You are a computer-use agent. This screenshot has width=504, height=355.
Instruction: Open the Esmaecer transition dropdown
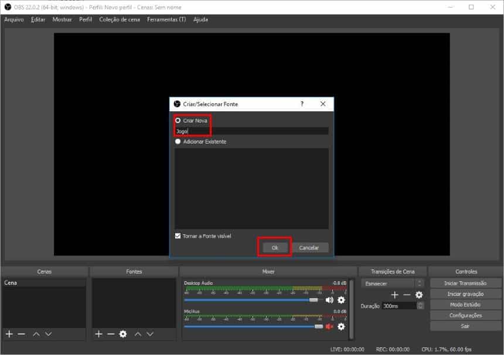click(392, 284)
